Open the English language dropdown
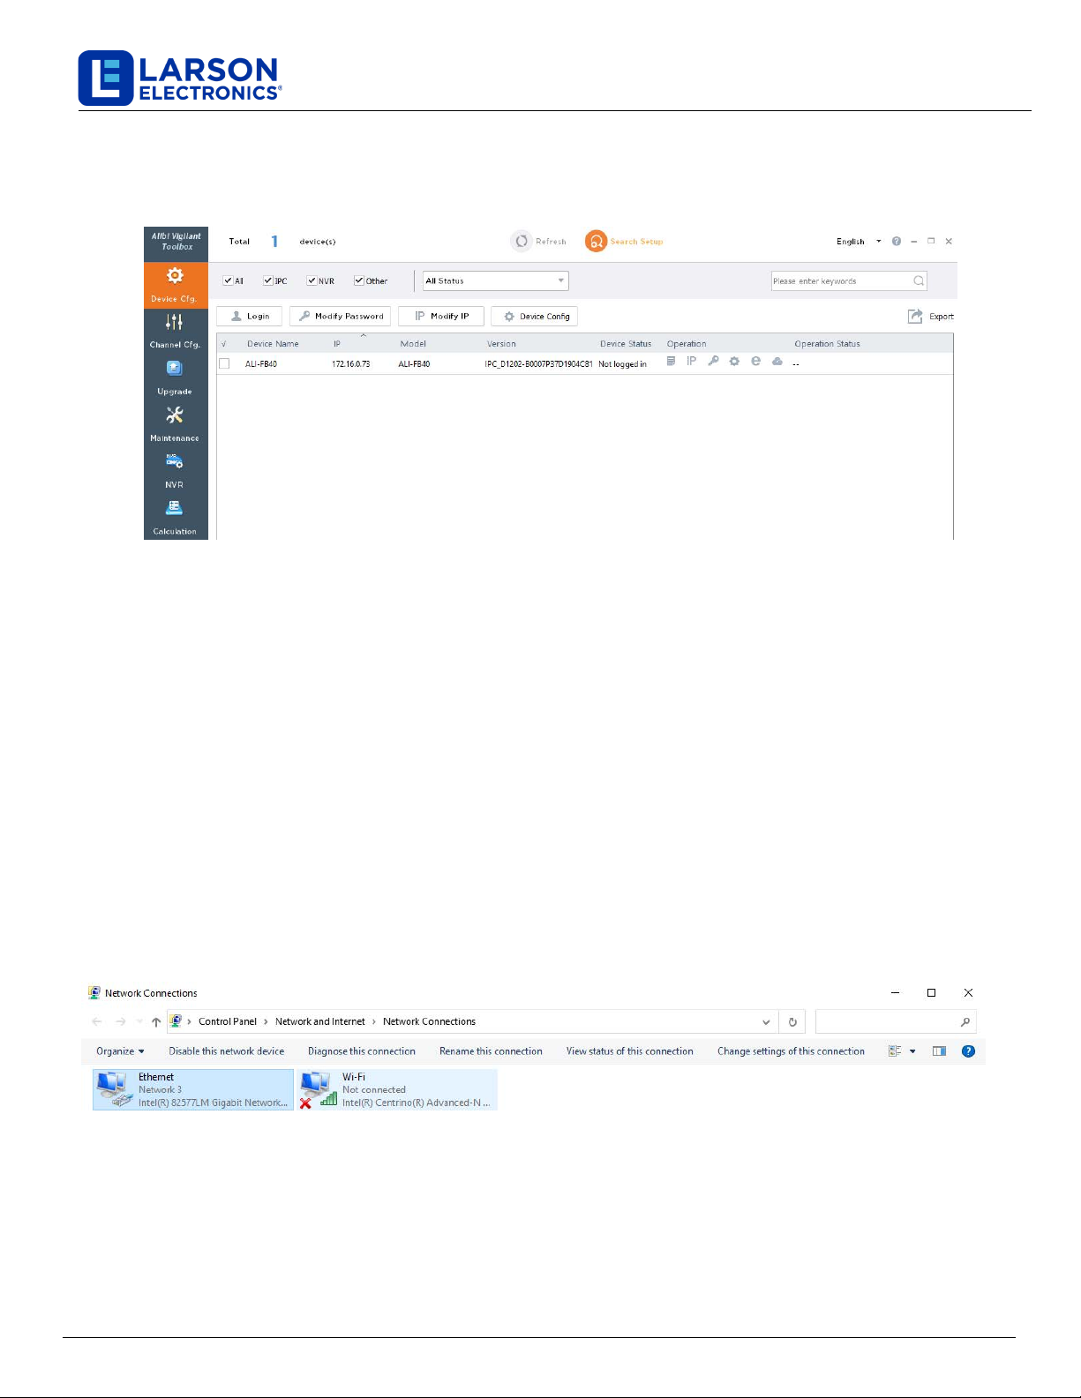 point(858,242)
